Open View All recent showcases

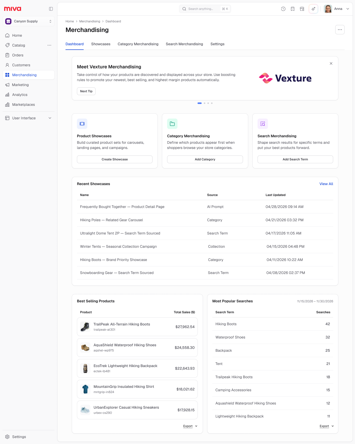point(326,184)
